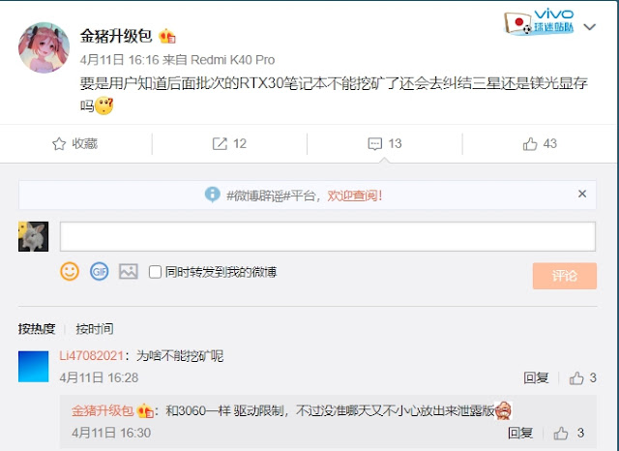Like the comment by Li47082021
This screenshot has width=619, height=451.
(576, 378)
